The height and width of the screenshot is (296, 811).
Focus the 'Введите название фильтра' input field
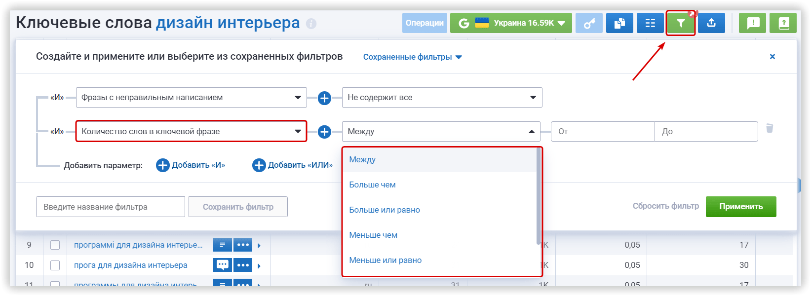point(111,207)
